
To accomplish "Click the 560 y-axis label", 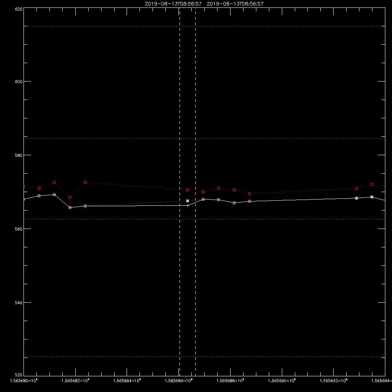I will [19, 229].
